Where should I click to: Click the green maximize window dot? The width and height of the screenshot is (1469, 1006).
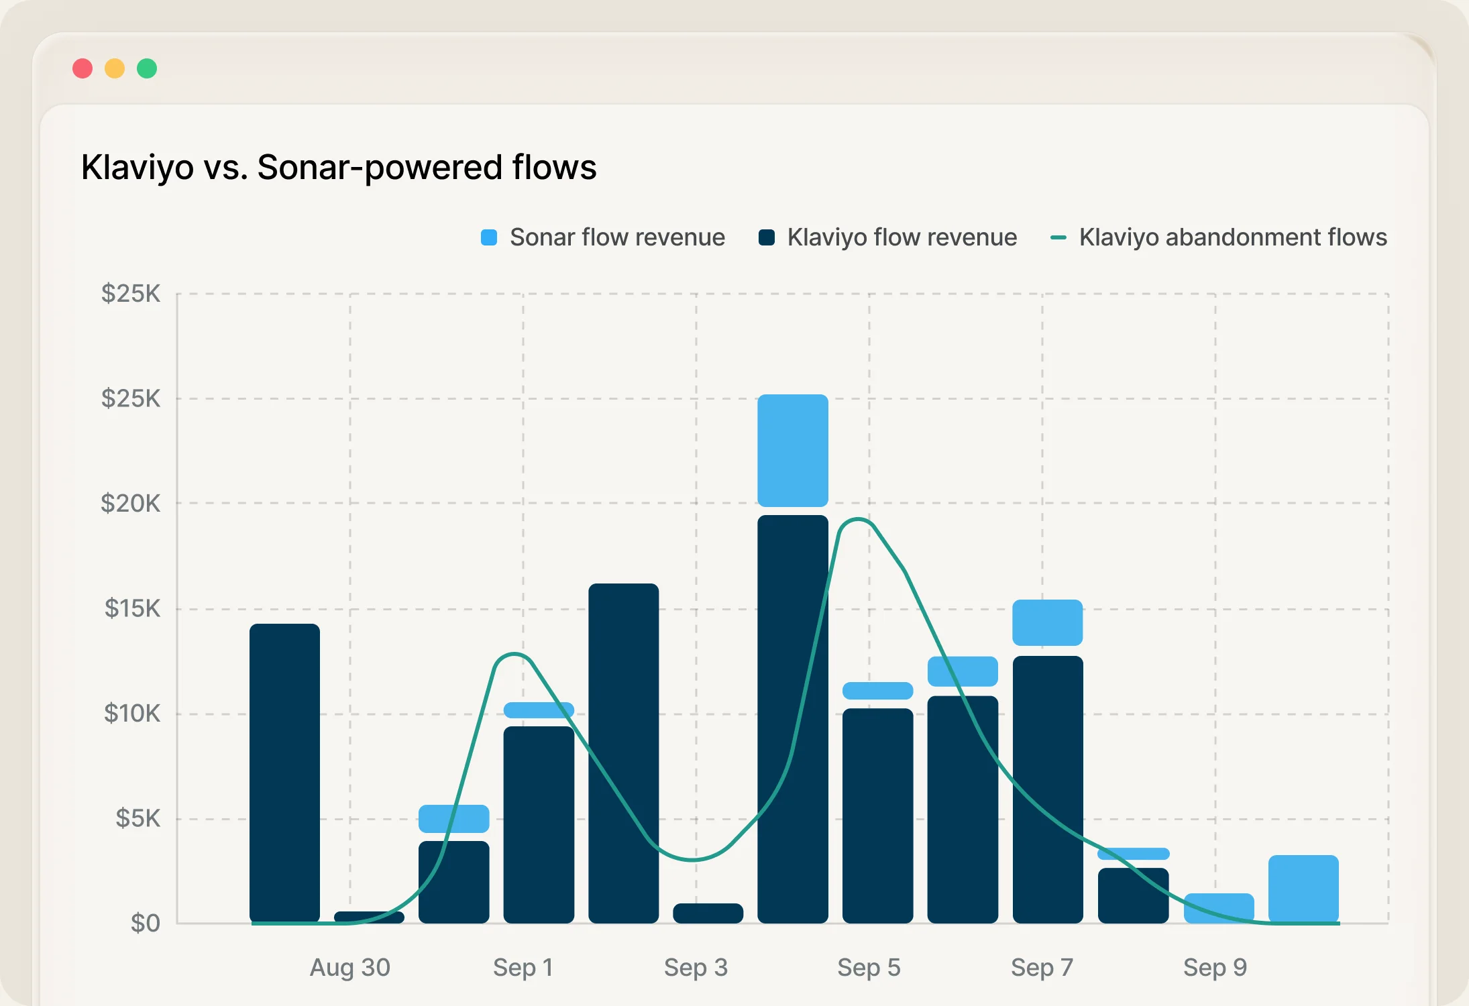147,68
